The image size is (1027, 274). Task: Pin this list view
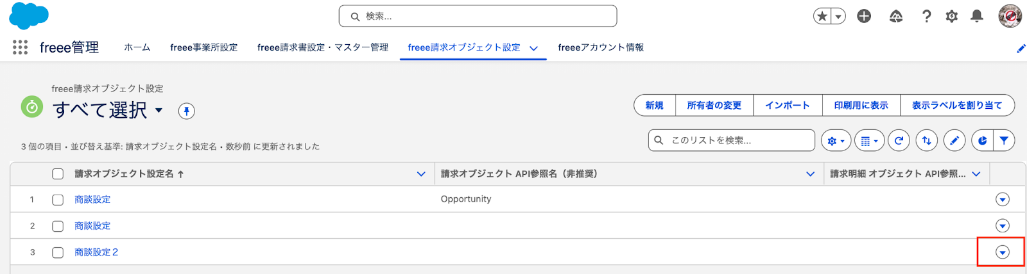coord(186,111)
